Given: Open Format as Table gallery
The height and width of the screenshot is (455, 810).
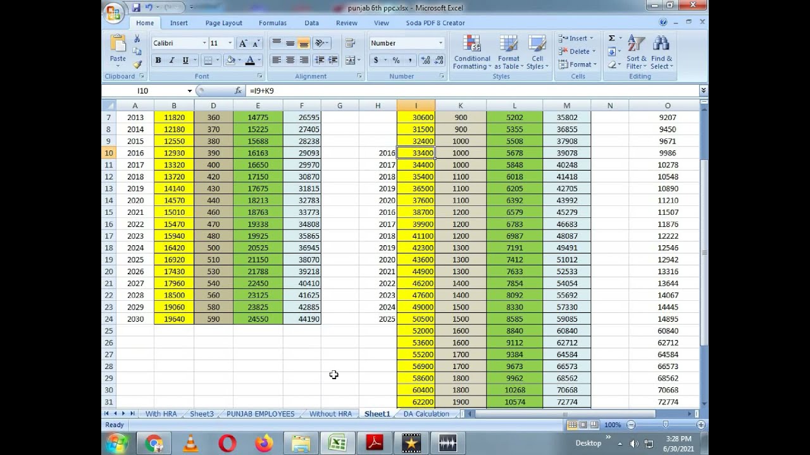Looking at the screenshot, I should tap(509, 52).
